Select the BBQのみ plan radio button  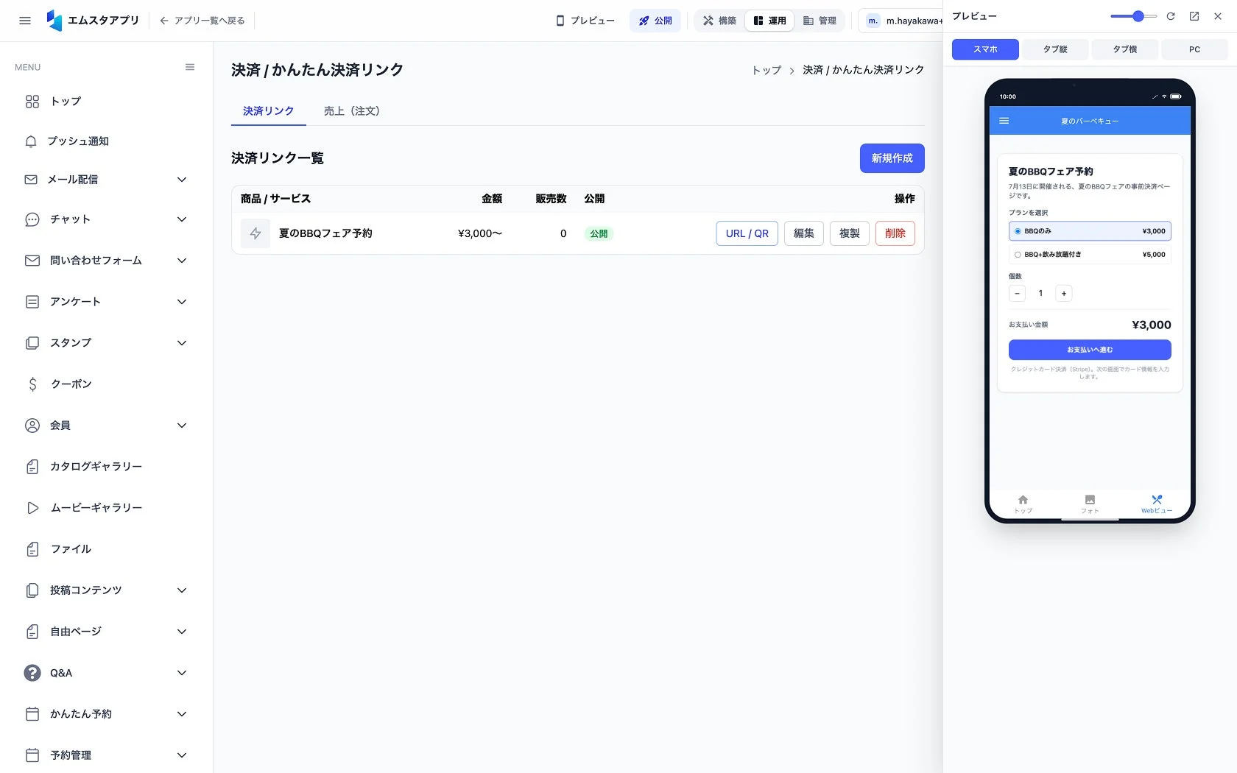1018,231
